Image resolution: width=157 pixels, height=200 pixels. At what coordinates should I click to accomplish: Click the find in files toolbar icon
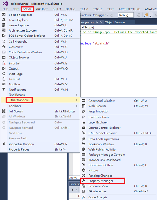pyautogui.click(x=146, y=15)
